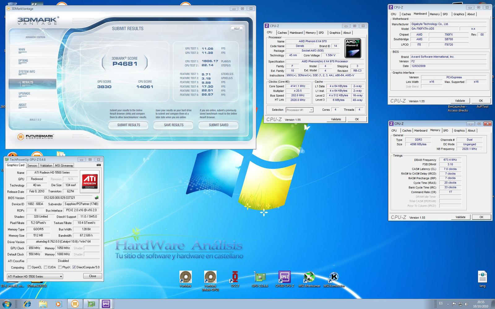Open Mainboard tab in CPU-Z Memory window
Screen dimensions: 495x309
point(421,131)
